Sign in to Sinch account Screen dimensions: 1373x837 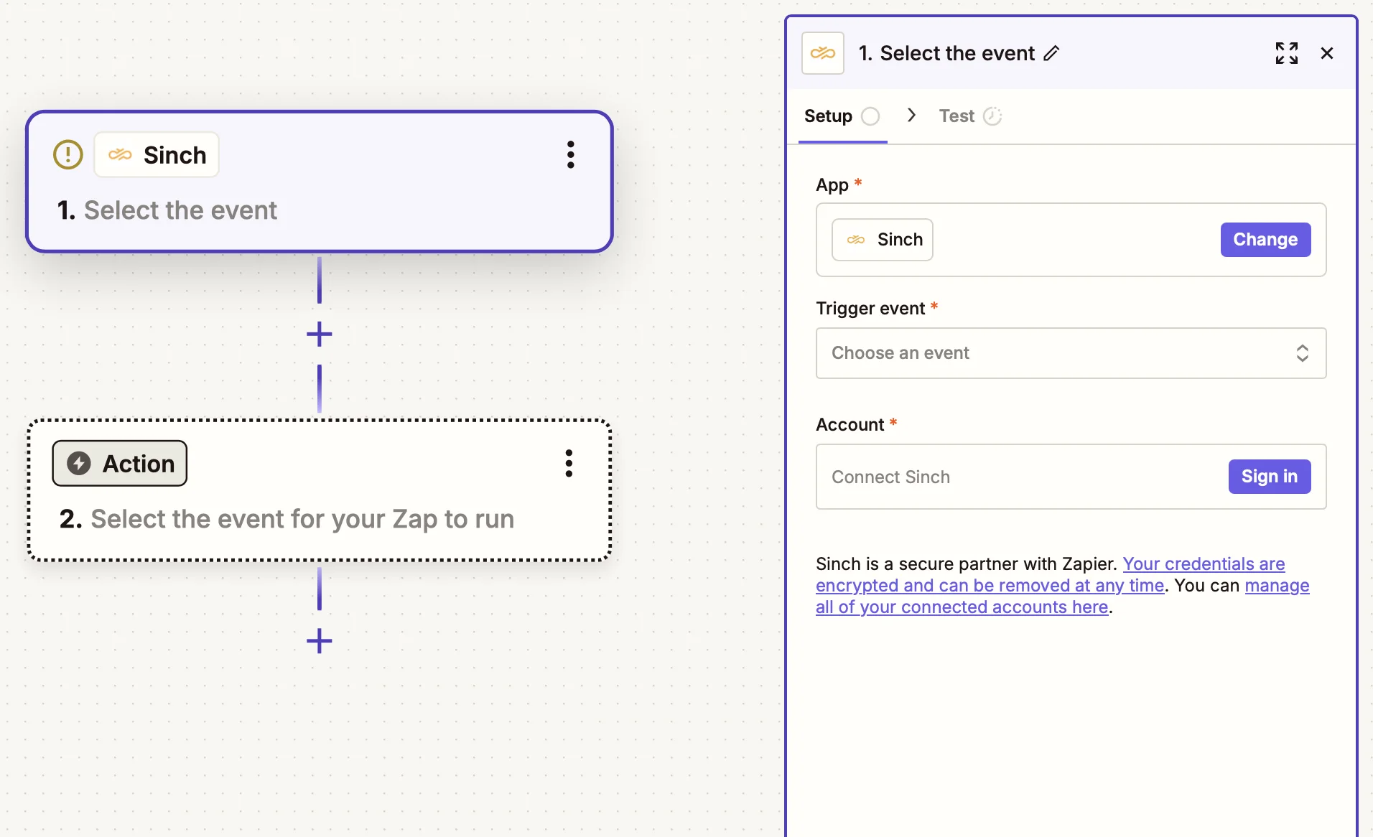1269,477
